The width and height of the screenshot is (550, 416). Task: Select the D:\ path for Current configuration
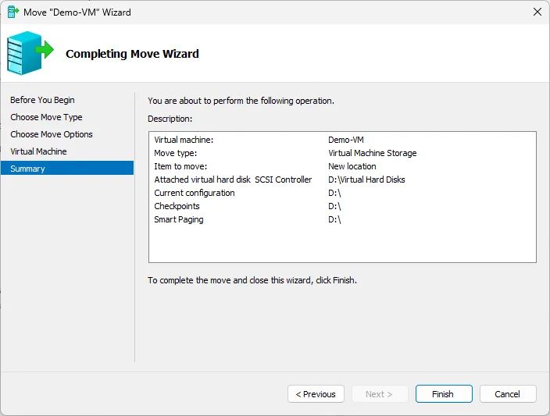tap(334, 193)
